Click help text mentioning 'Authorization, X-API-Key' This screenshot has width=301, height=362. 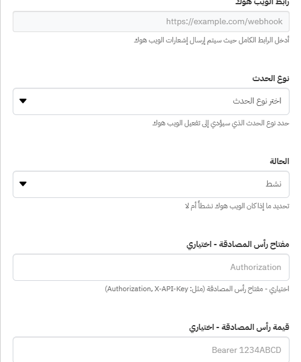point(197,289)
